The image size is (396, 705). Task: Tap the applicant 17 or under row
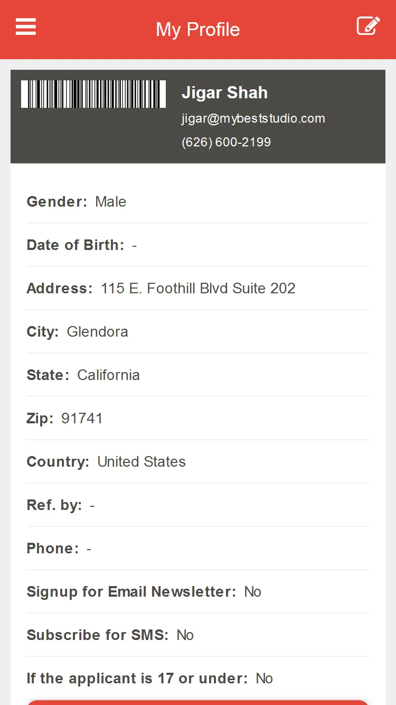coord(198,678)
